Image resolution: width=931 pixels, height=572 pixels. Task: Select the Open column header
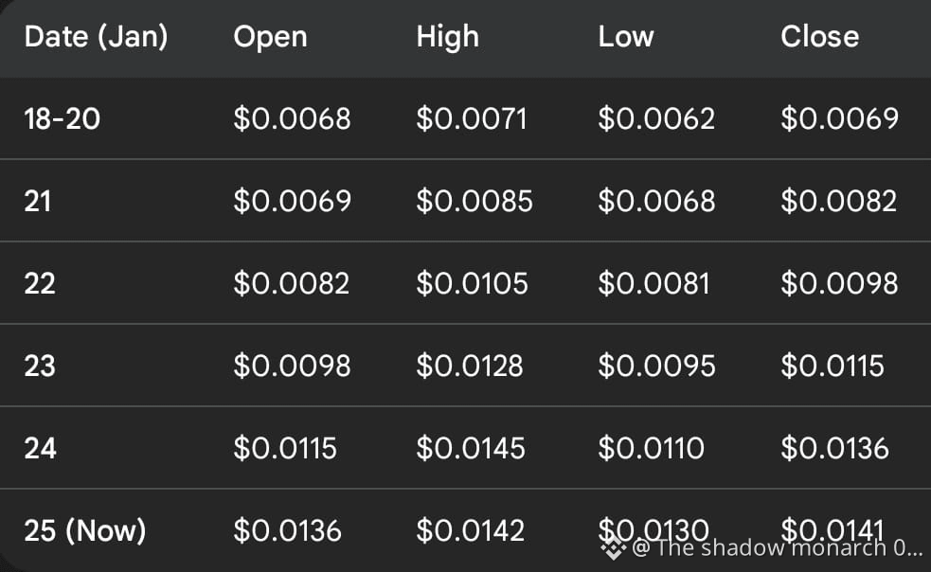click(x=271, y=38)
